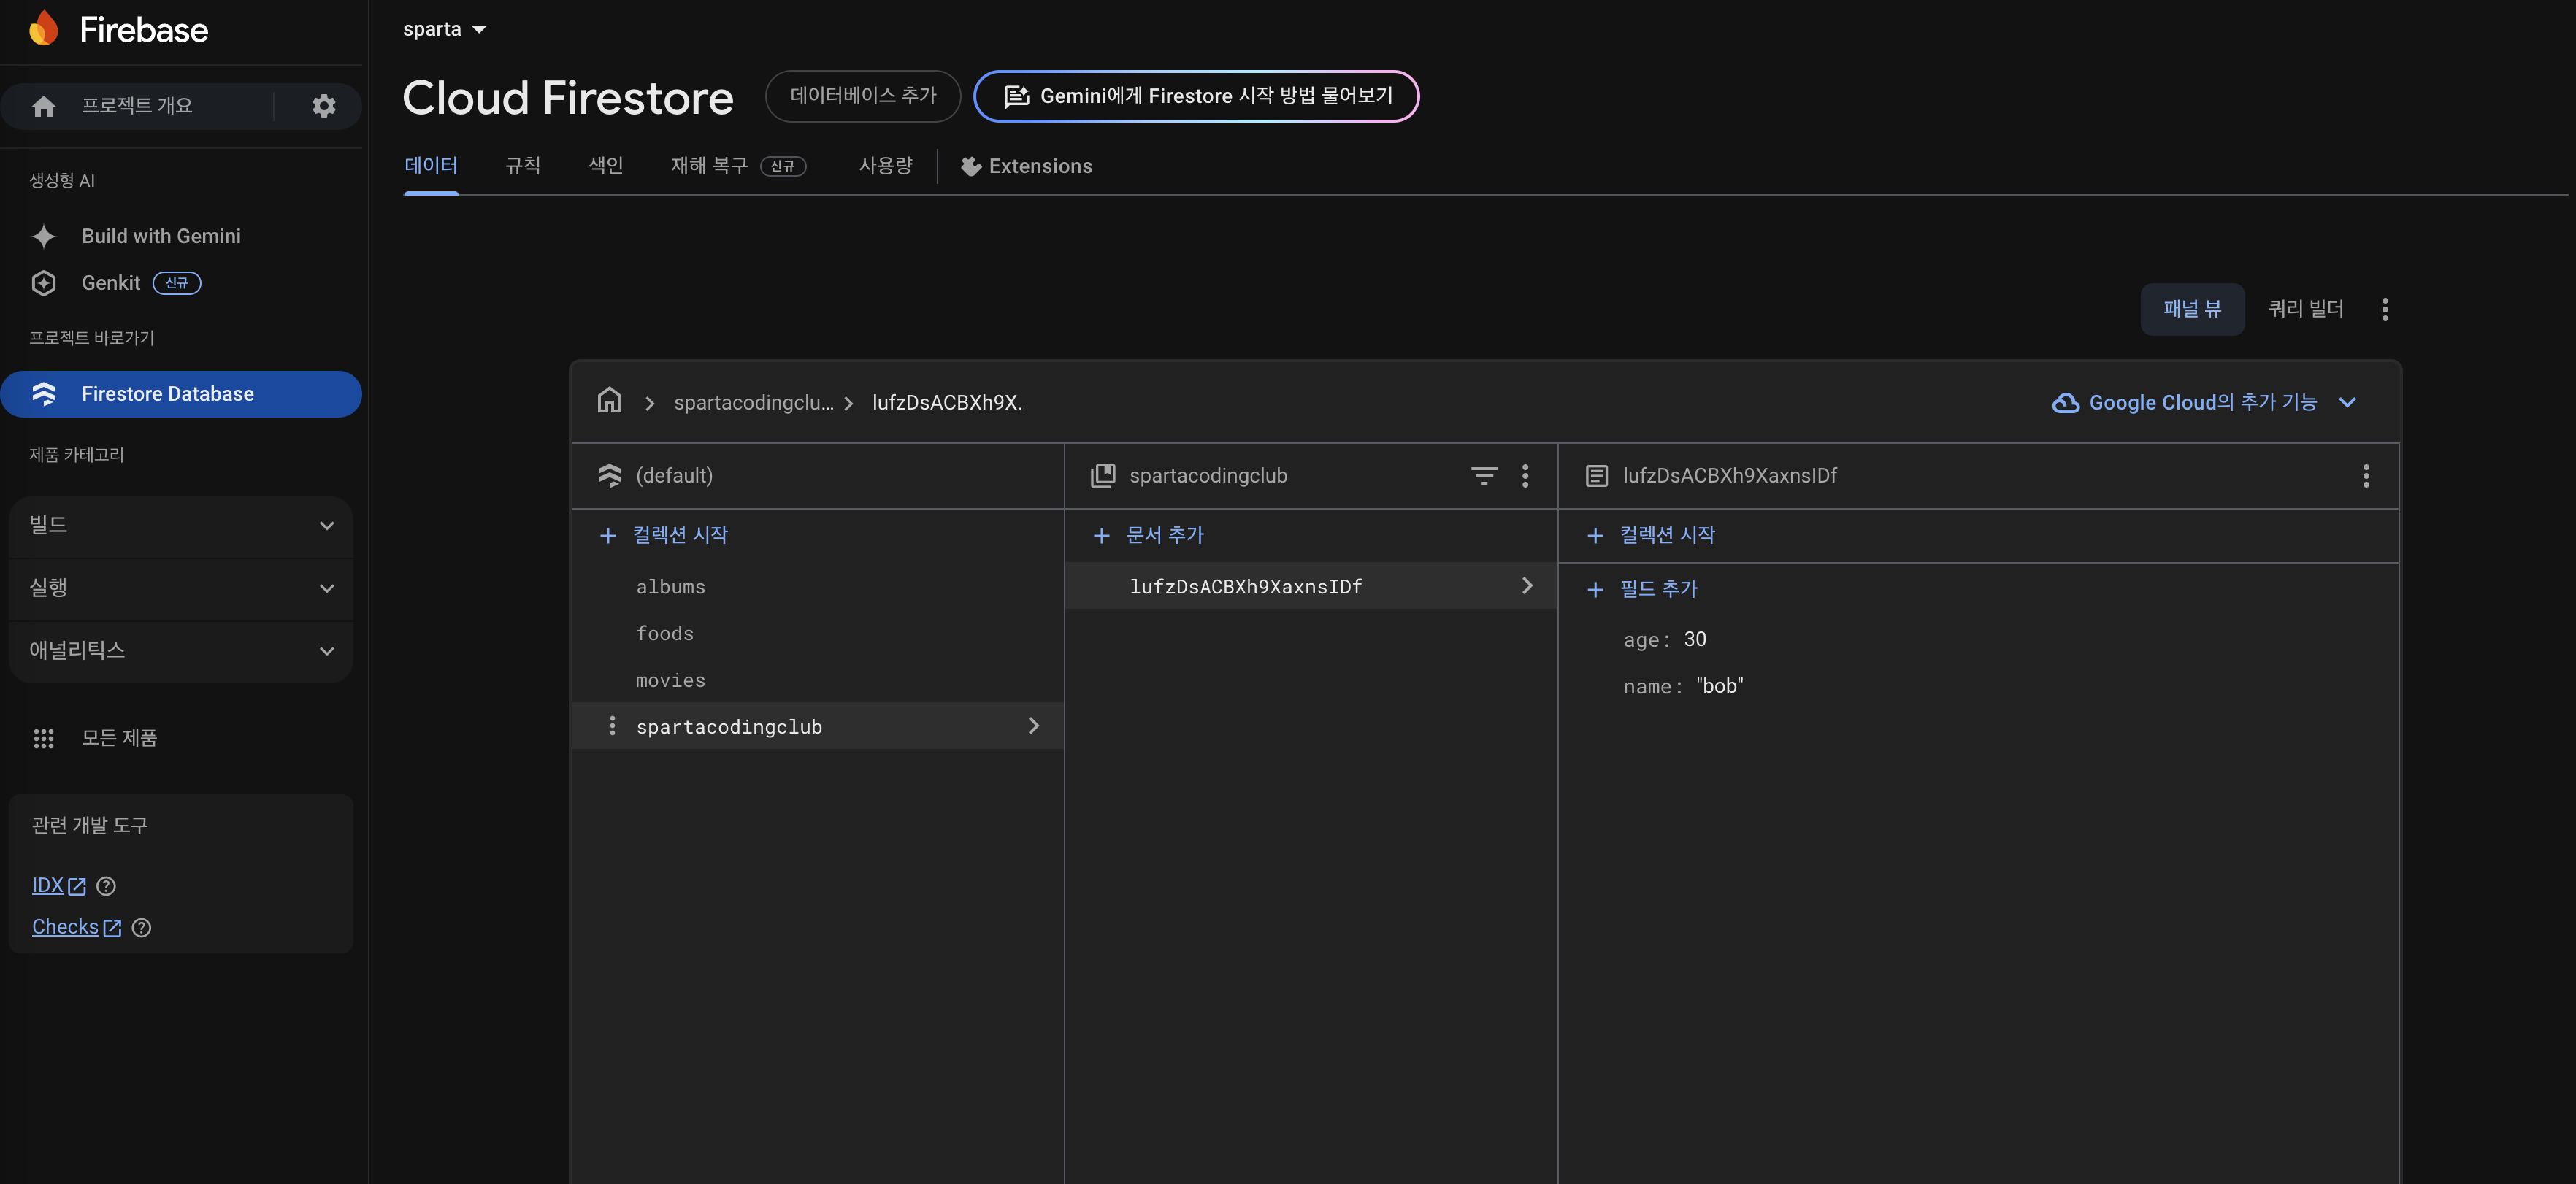Select document lufzDsACBXh9XaxnsIDf in list
Viewport: 2576px width, 1184px height.
point(1311,586)
